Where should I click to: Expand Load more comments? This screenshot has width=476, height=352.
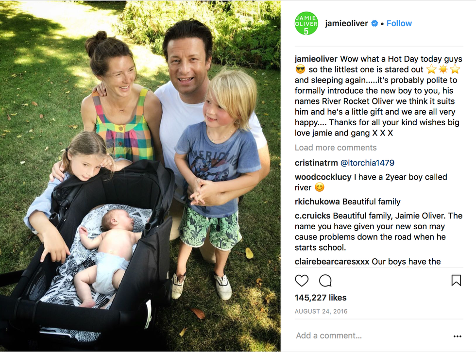click(x=336, y=148)
